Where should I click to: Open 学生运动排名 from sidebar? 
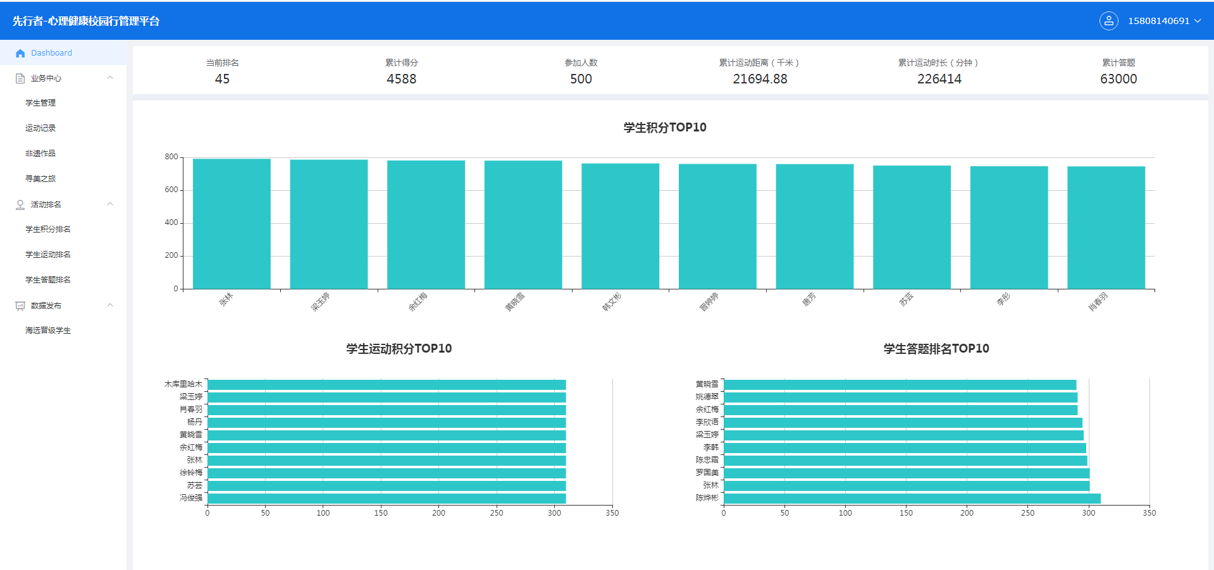pos(48,255)
